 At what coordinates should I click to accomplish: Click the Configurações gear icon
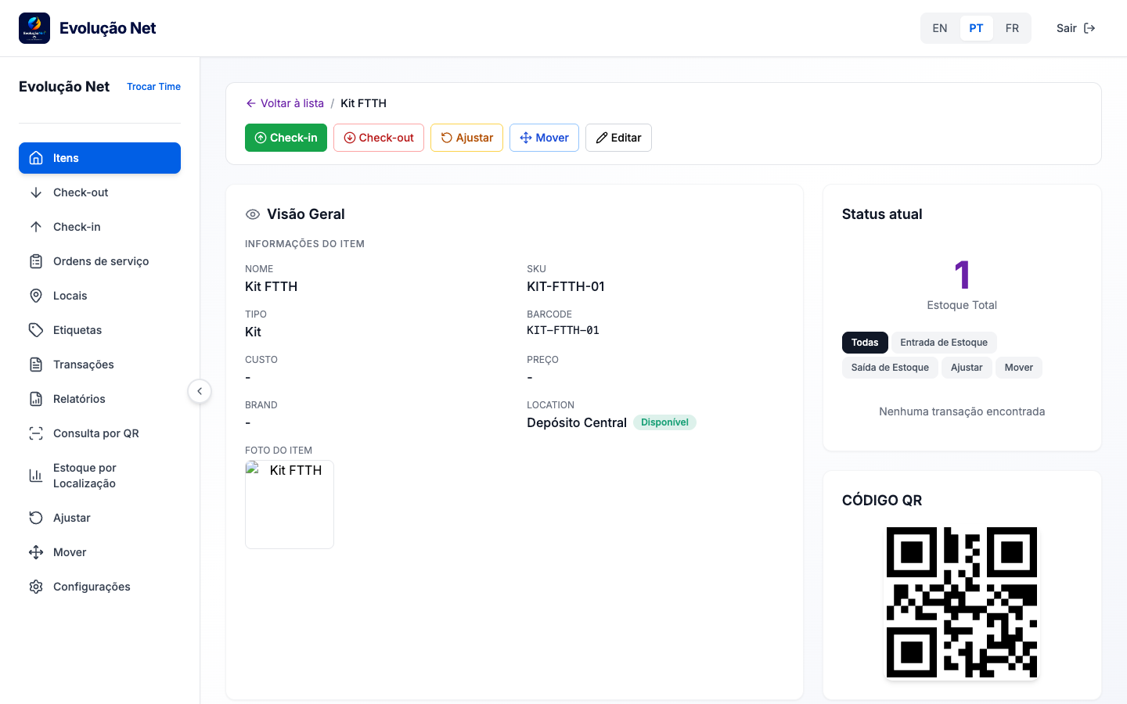pos(36,587)
